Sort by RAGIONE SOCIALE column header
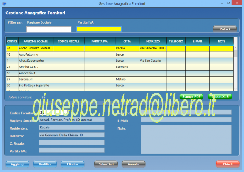 click(x=36, y=42)
